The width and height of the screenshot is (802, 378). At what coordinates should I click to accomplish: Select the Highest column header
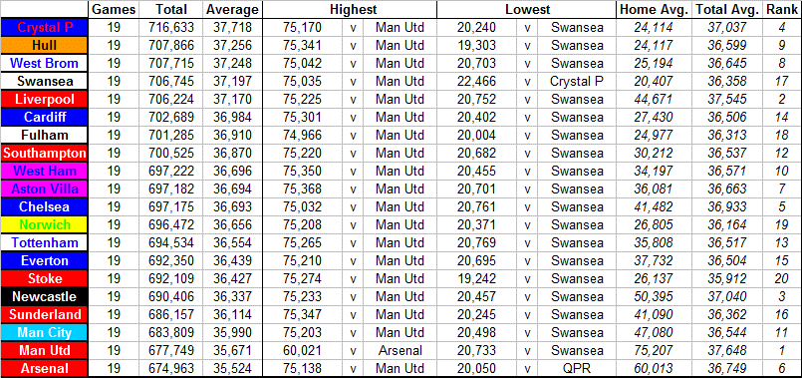pos(353,9)
